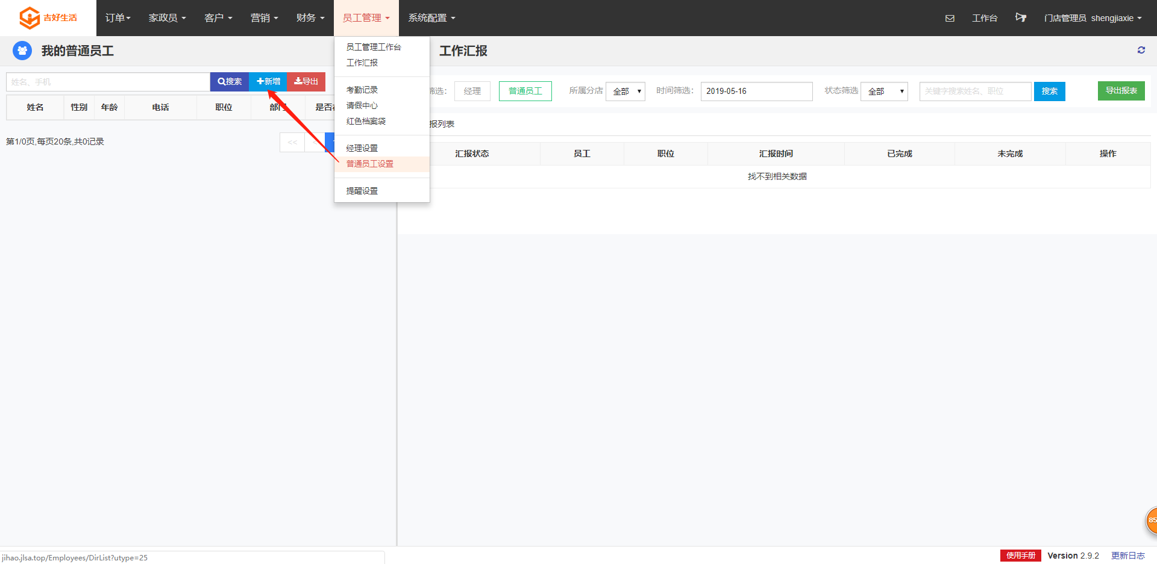Image resolution: width=1157 pixels, height=564 pixels.
Task: Choose 普通员工设置 from the menu
Action: click(x=381, y=164)
